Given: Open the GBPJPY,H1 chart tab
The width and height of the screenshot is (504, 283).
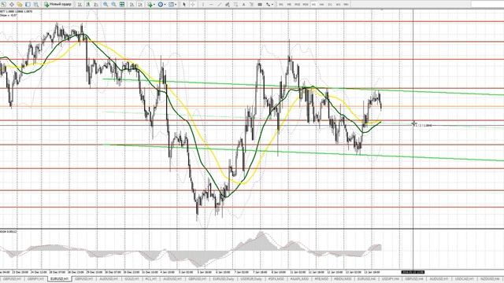Looking at the screenshot, I should (35, 279).
